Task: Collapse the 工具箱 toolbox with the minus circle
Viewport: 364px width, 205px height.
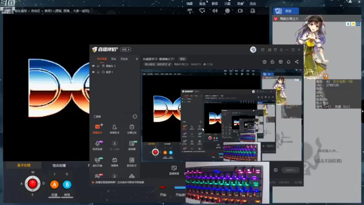Action: point(135,117)
